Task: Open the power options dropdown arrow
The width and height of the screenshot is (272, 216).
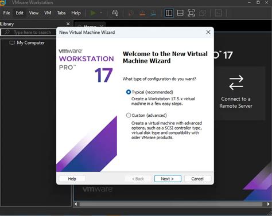Action: tap(101, 13)
